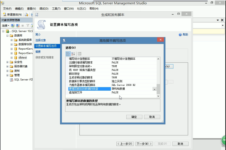Select the 摘要 wizard step
The width and height of the screenshot is (226, 150).
point(38,52)
